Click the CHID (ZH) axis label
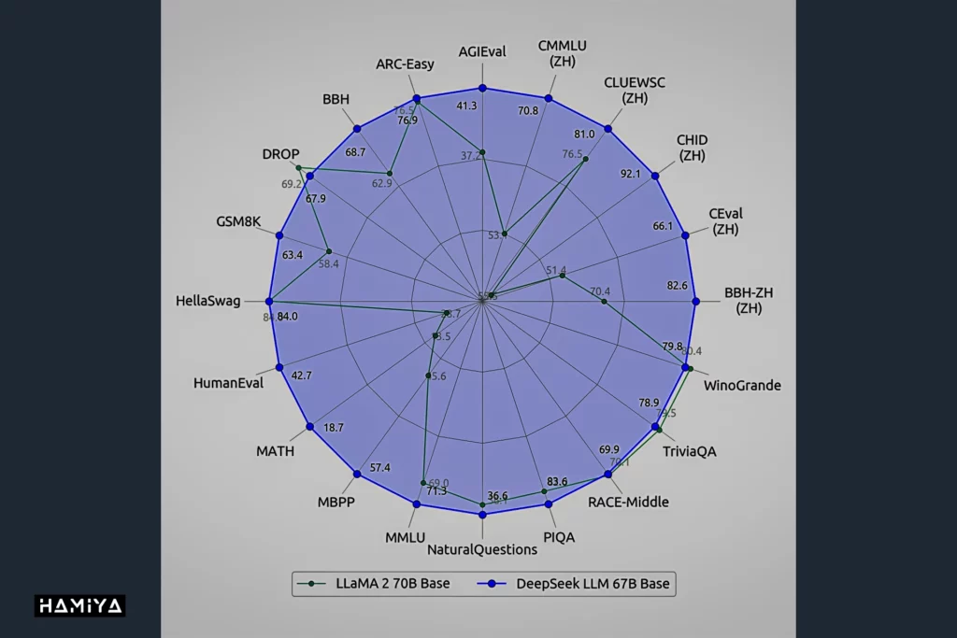This screenshot has width=957, height=638. pyautogui.click(x=693, y=148)
